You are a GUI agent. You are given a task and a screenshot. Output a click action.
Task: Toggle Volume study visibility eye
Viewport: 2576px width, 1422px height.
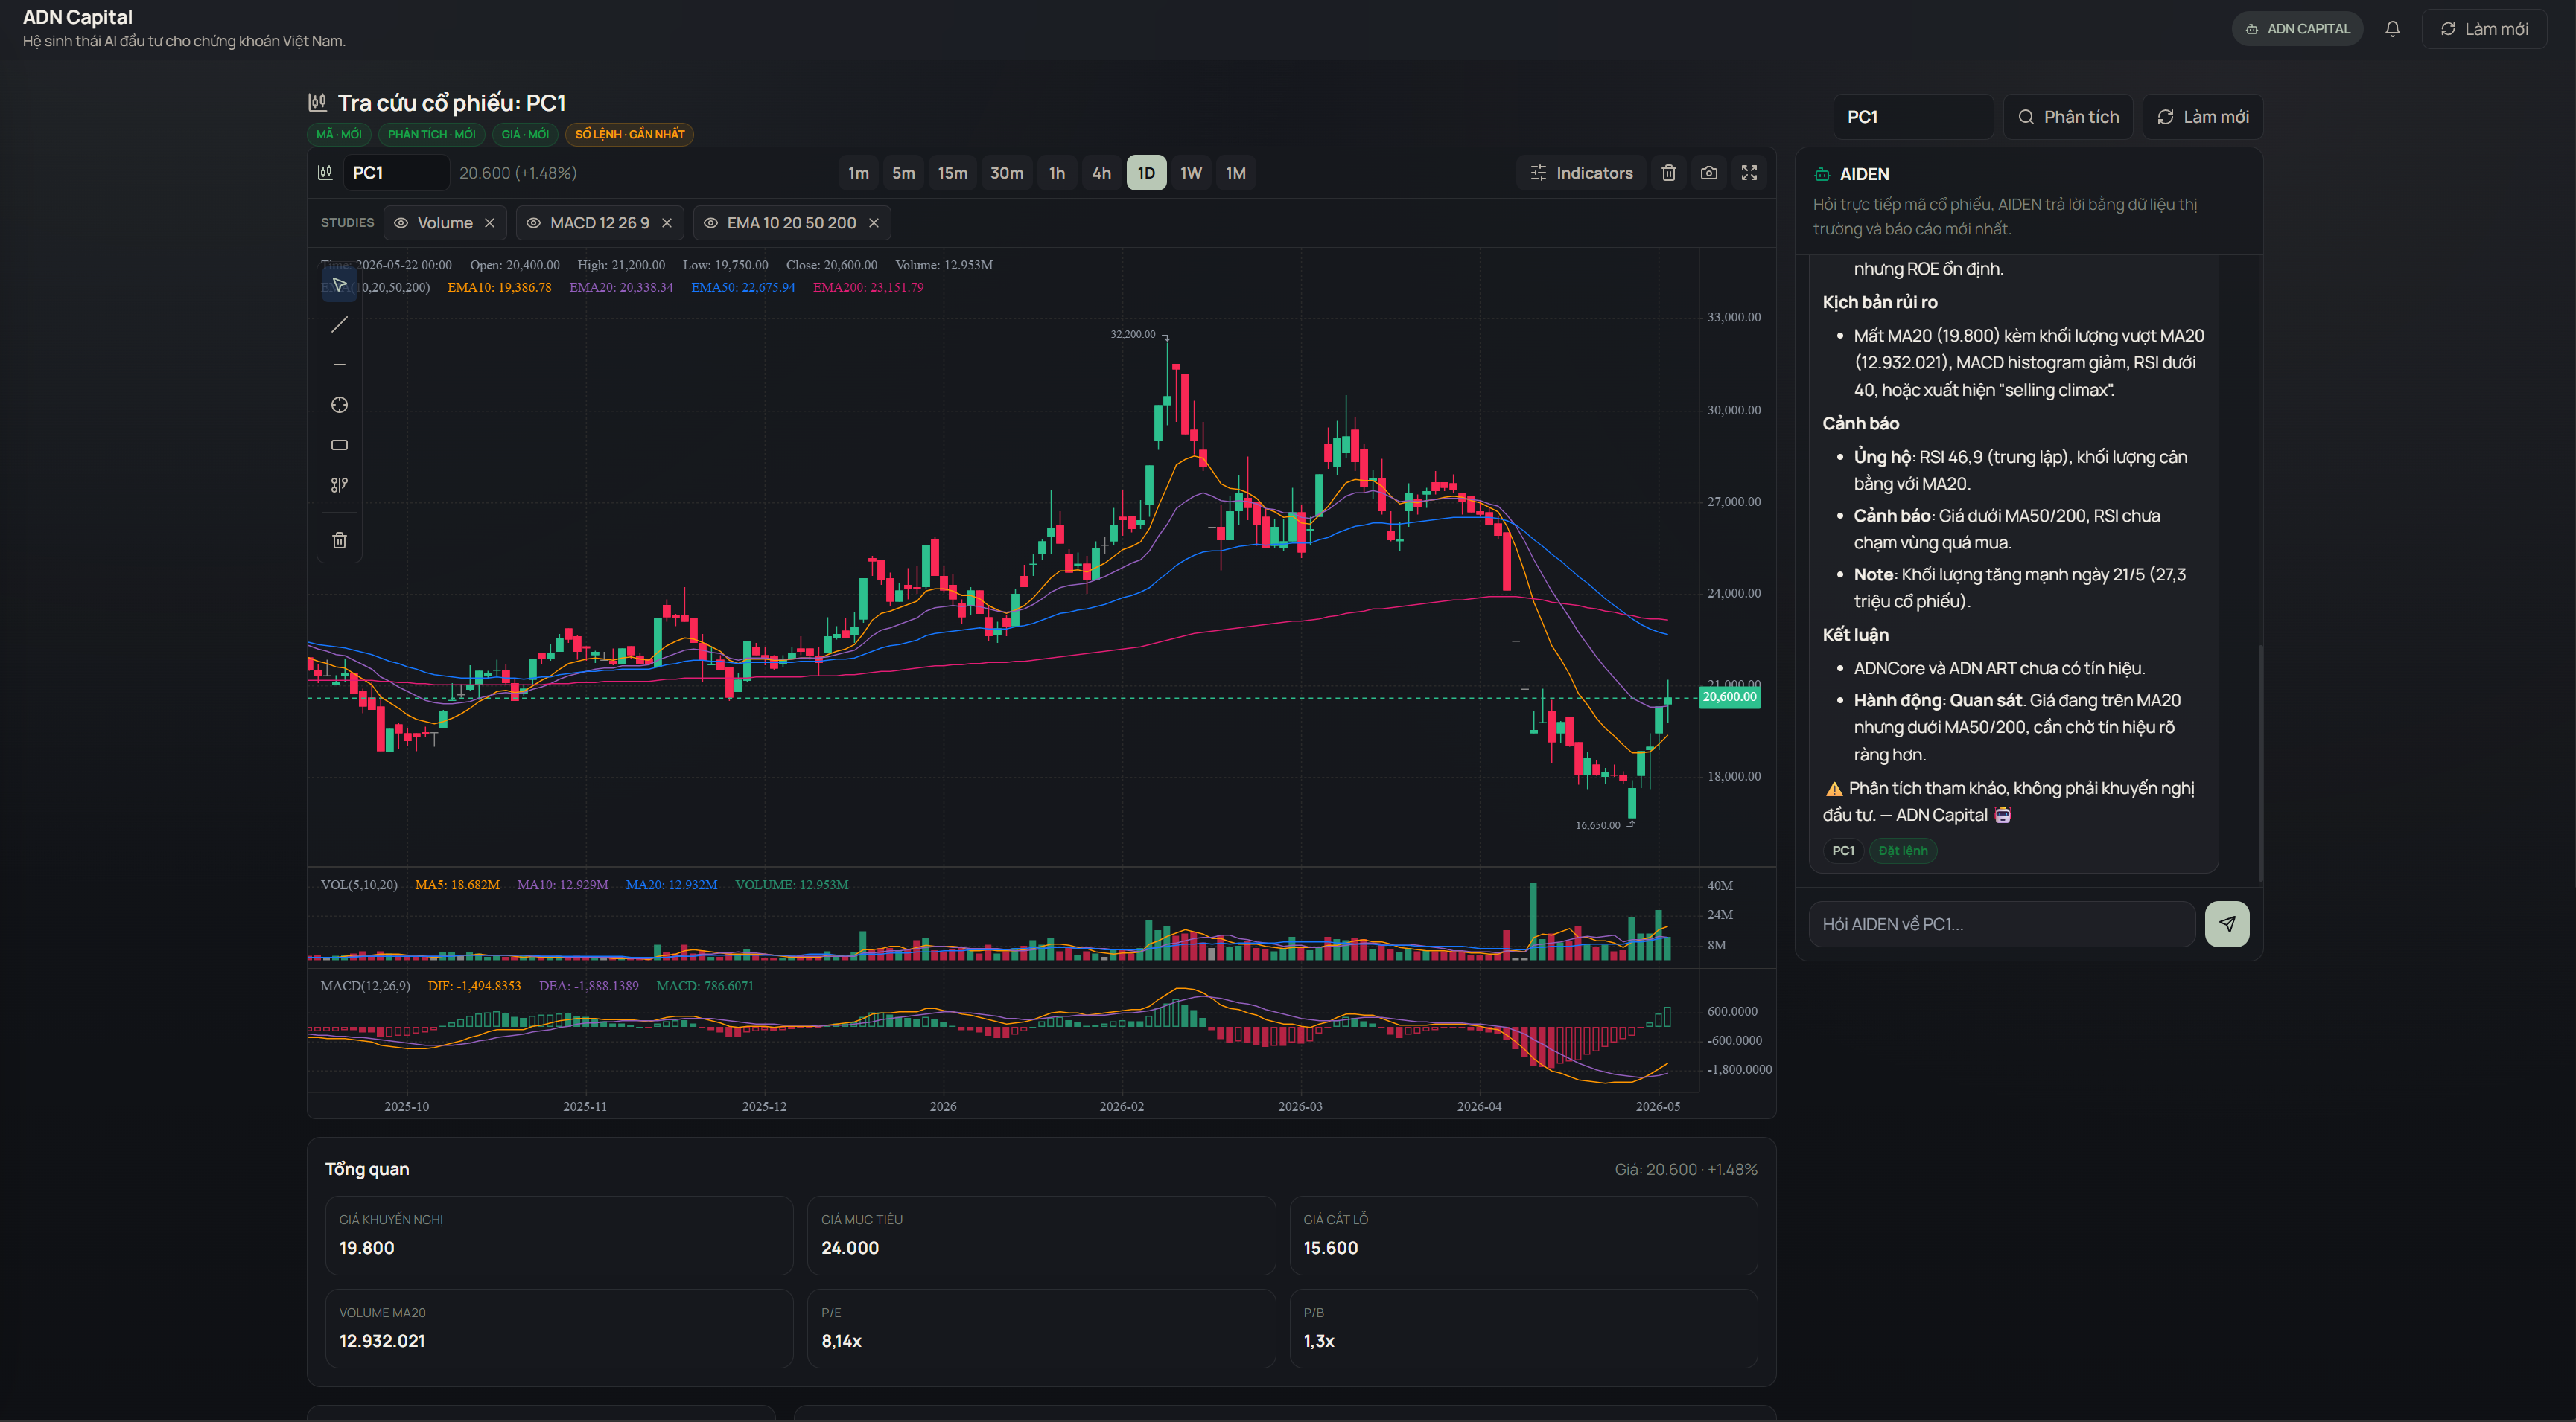401,222
